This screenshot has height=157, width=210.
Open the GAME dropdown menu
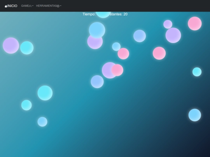click(27, 6)
